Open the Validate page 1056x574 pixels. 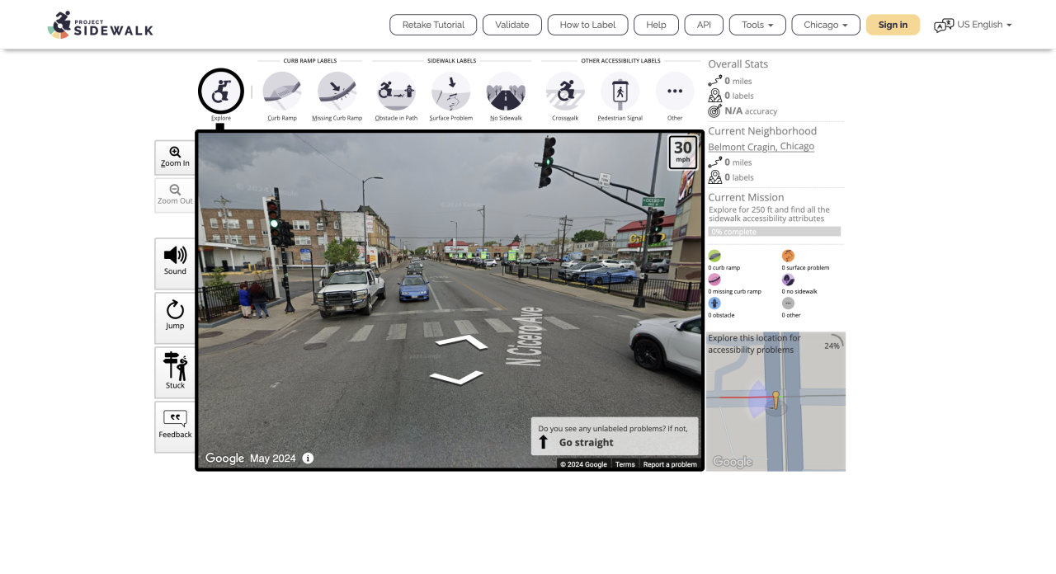pos(512,25)
